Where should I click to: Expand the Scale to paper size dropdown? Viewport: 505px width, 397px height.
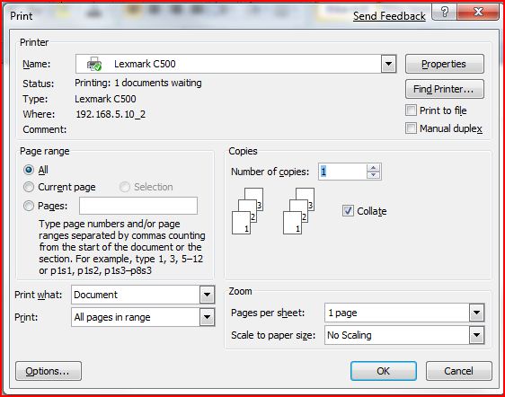click(x=476, y=335)
